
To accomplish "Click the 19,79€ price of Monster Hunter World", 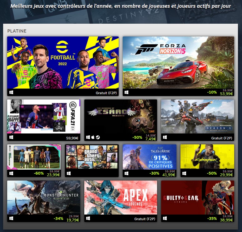I will click(72, 220).
